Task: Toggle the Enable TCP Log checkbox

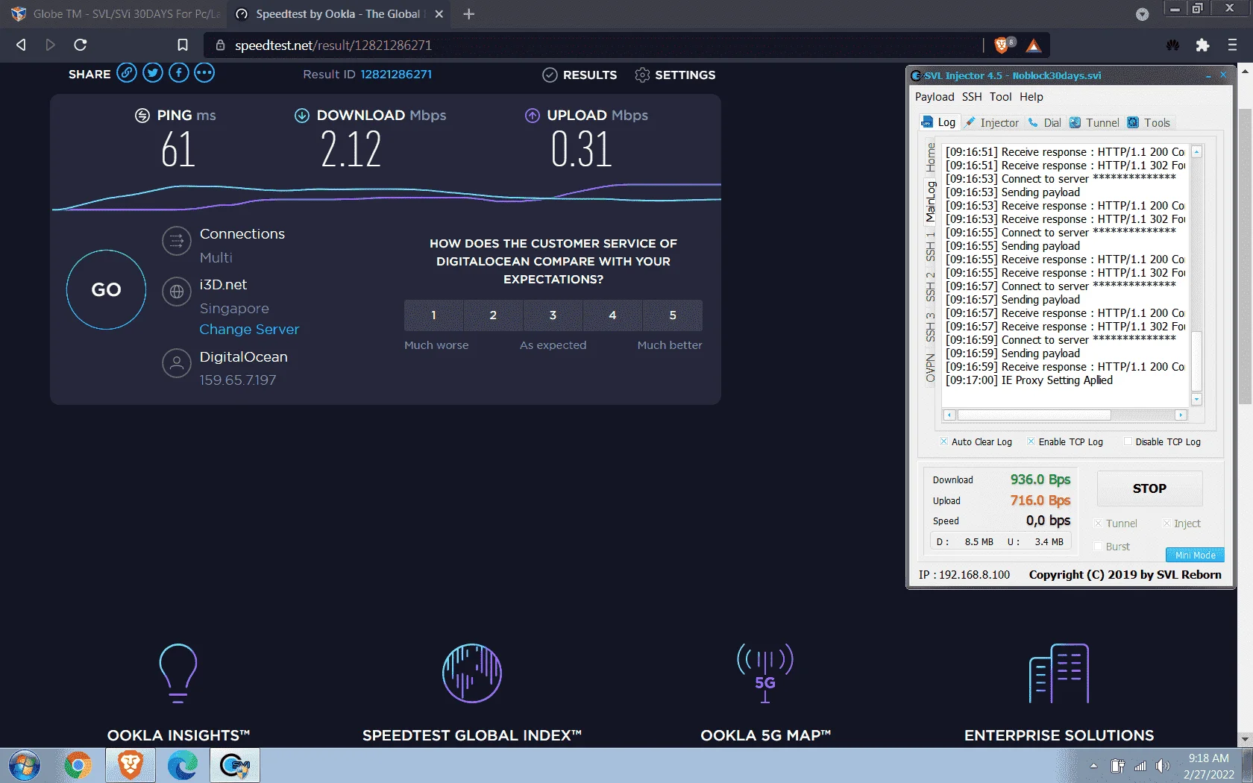Action: (1031, 441)
